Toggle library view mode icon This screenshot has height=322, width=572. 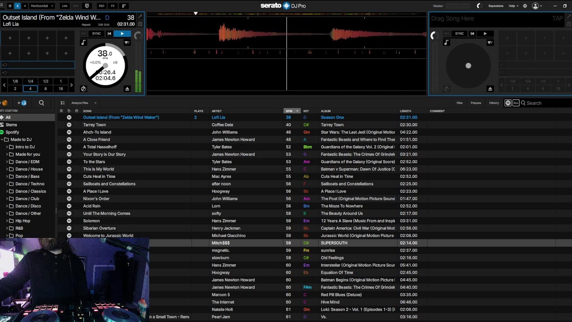63,103
